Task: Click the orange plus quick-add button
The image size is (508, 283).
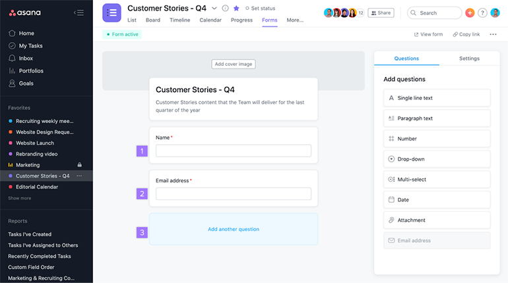Action: [x=470, y=13]
